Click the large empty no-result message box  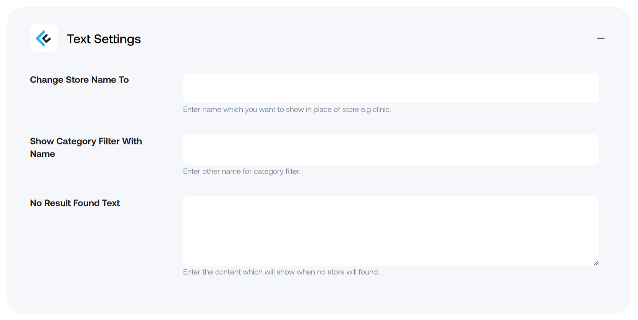391,230
